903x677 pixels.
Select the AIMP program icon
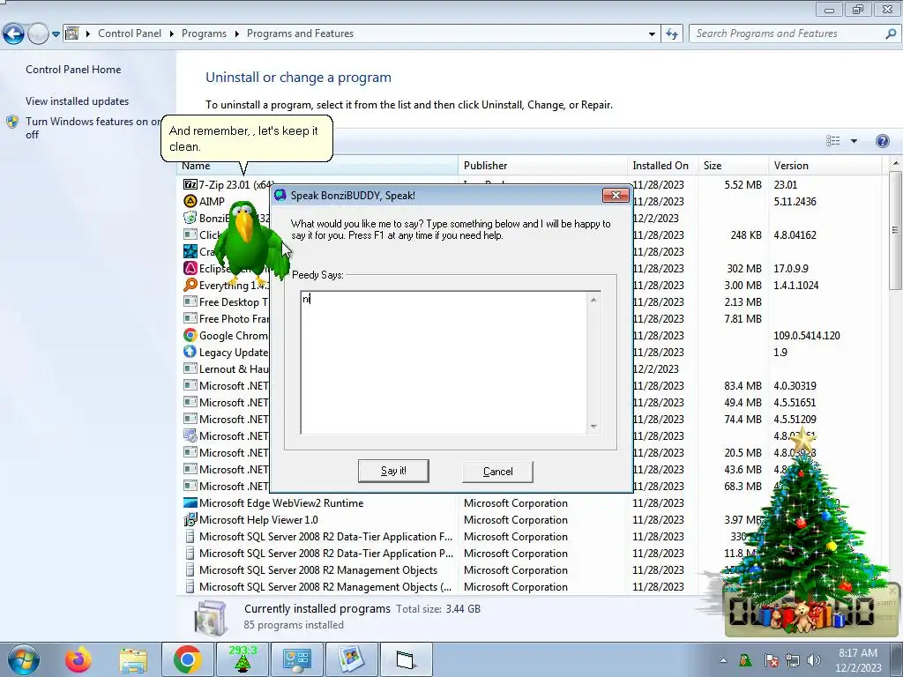pyautogui.click(x=190, y=201)
